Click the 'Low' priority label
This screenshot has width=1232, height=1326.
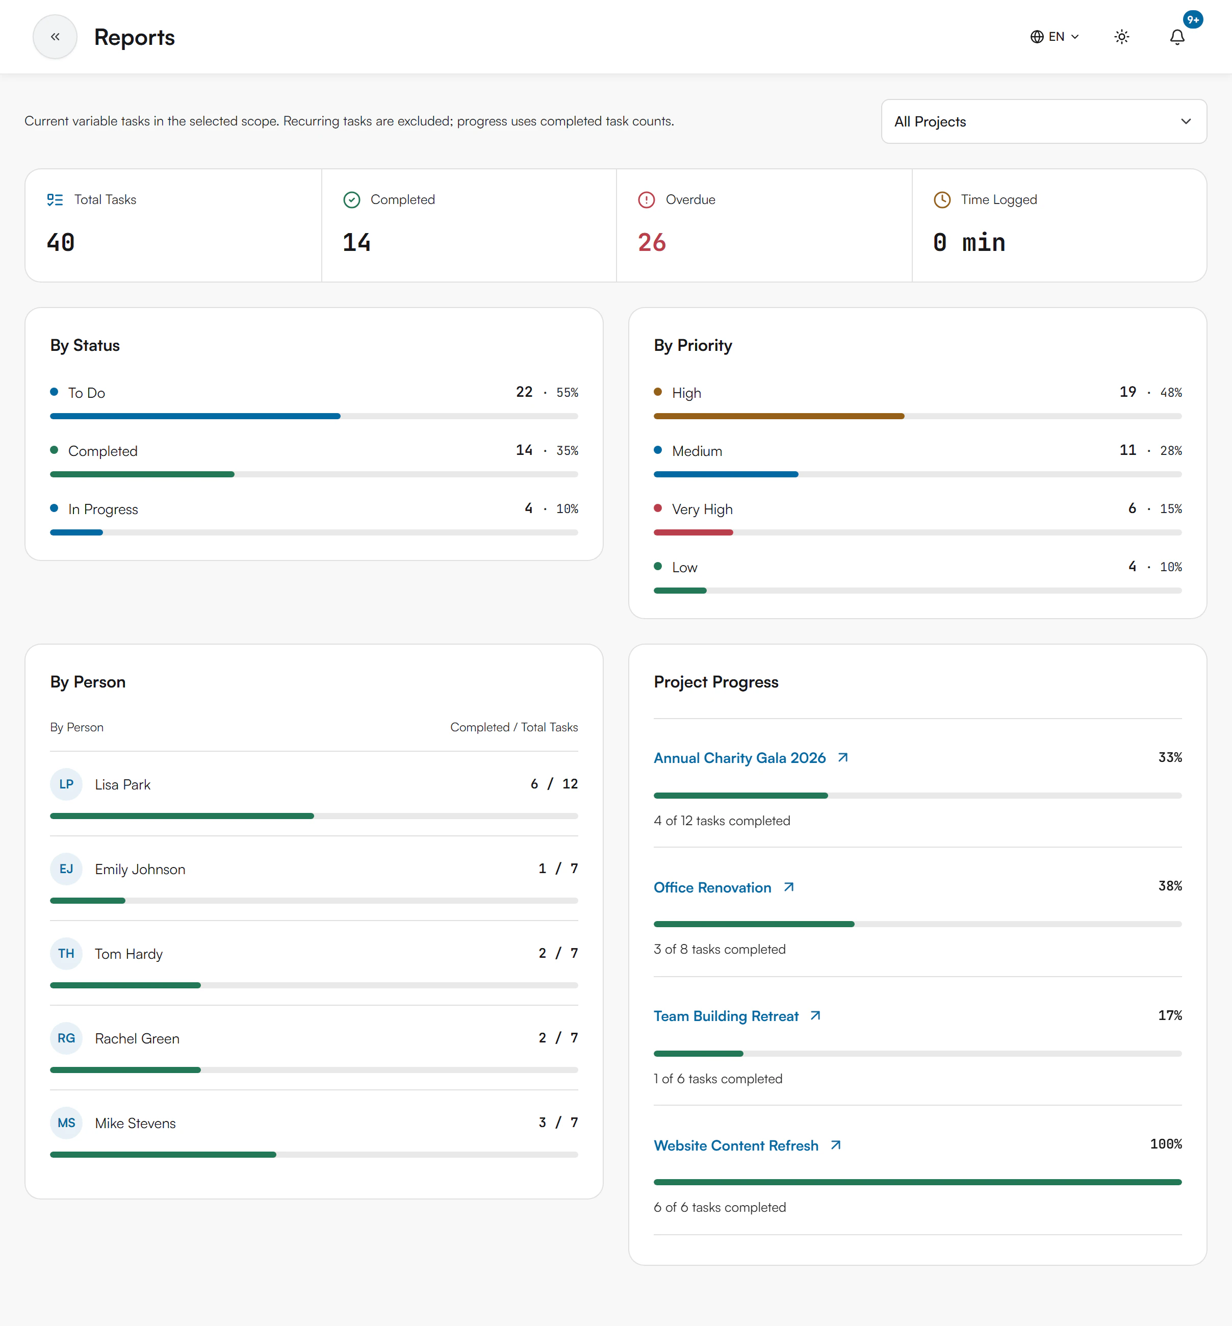(684, 567)
